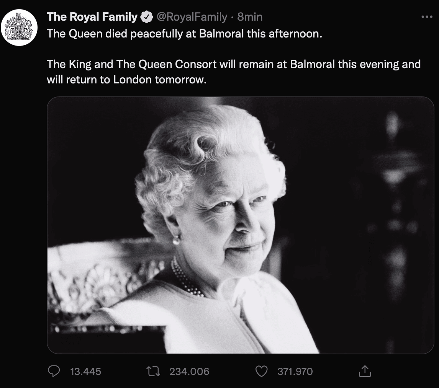
Task: Click the 371.970 likes count
Action: click(295, 372)
